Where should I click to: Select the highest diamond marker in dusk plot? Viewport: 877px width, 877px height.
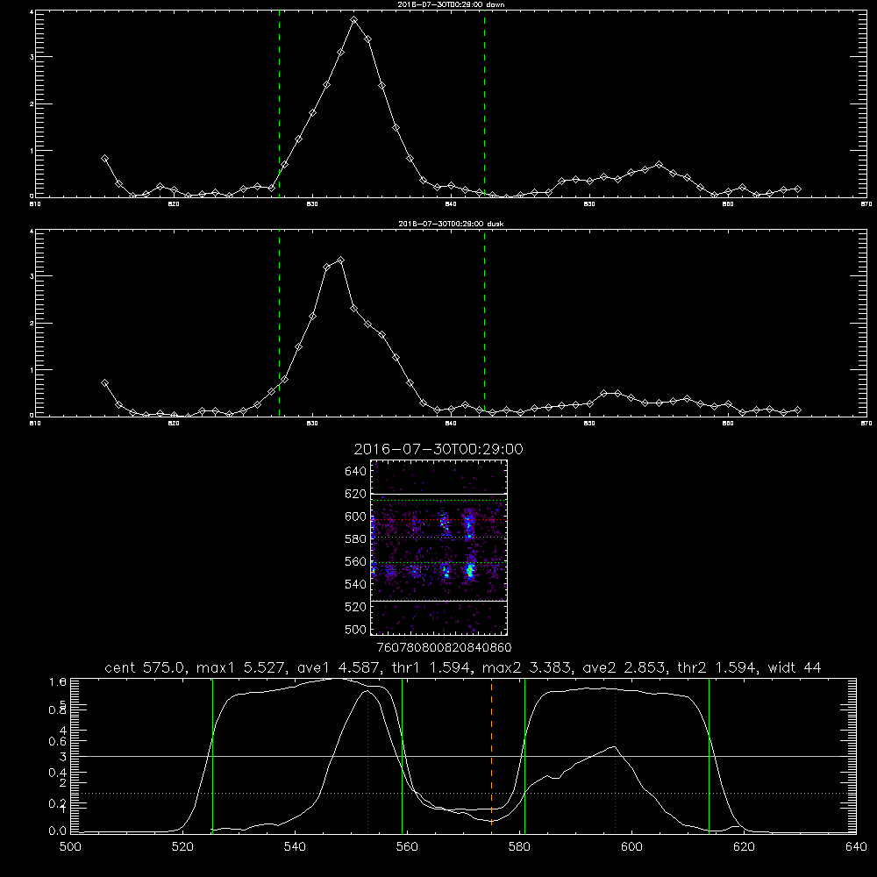pyautogui.click(x=340, y=260)
